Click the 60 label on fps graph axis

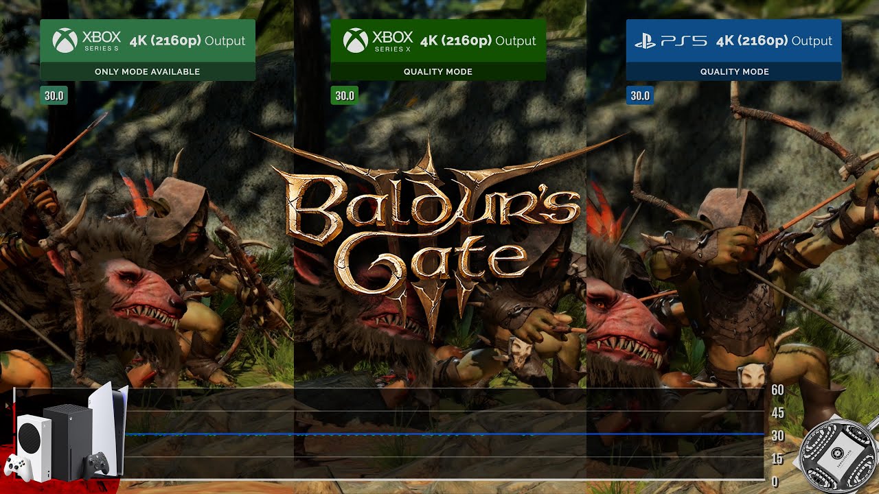pyautogui.click(x=777, y=390)
